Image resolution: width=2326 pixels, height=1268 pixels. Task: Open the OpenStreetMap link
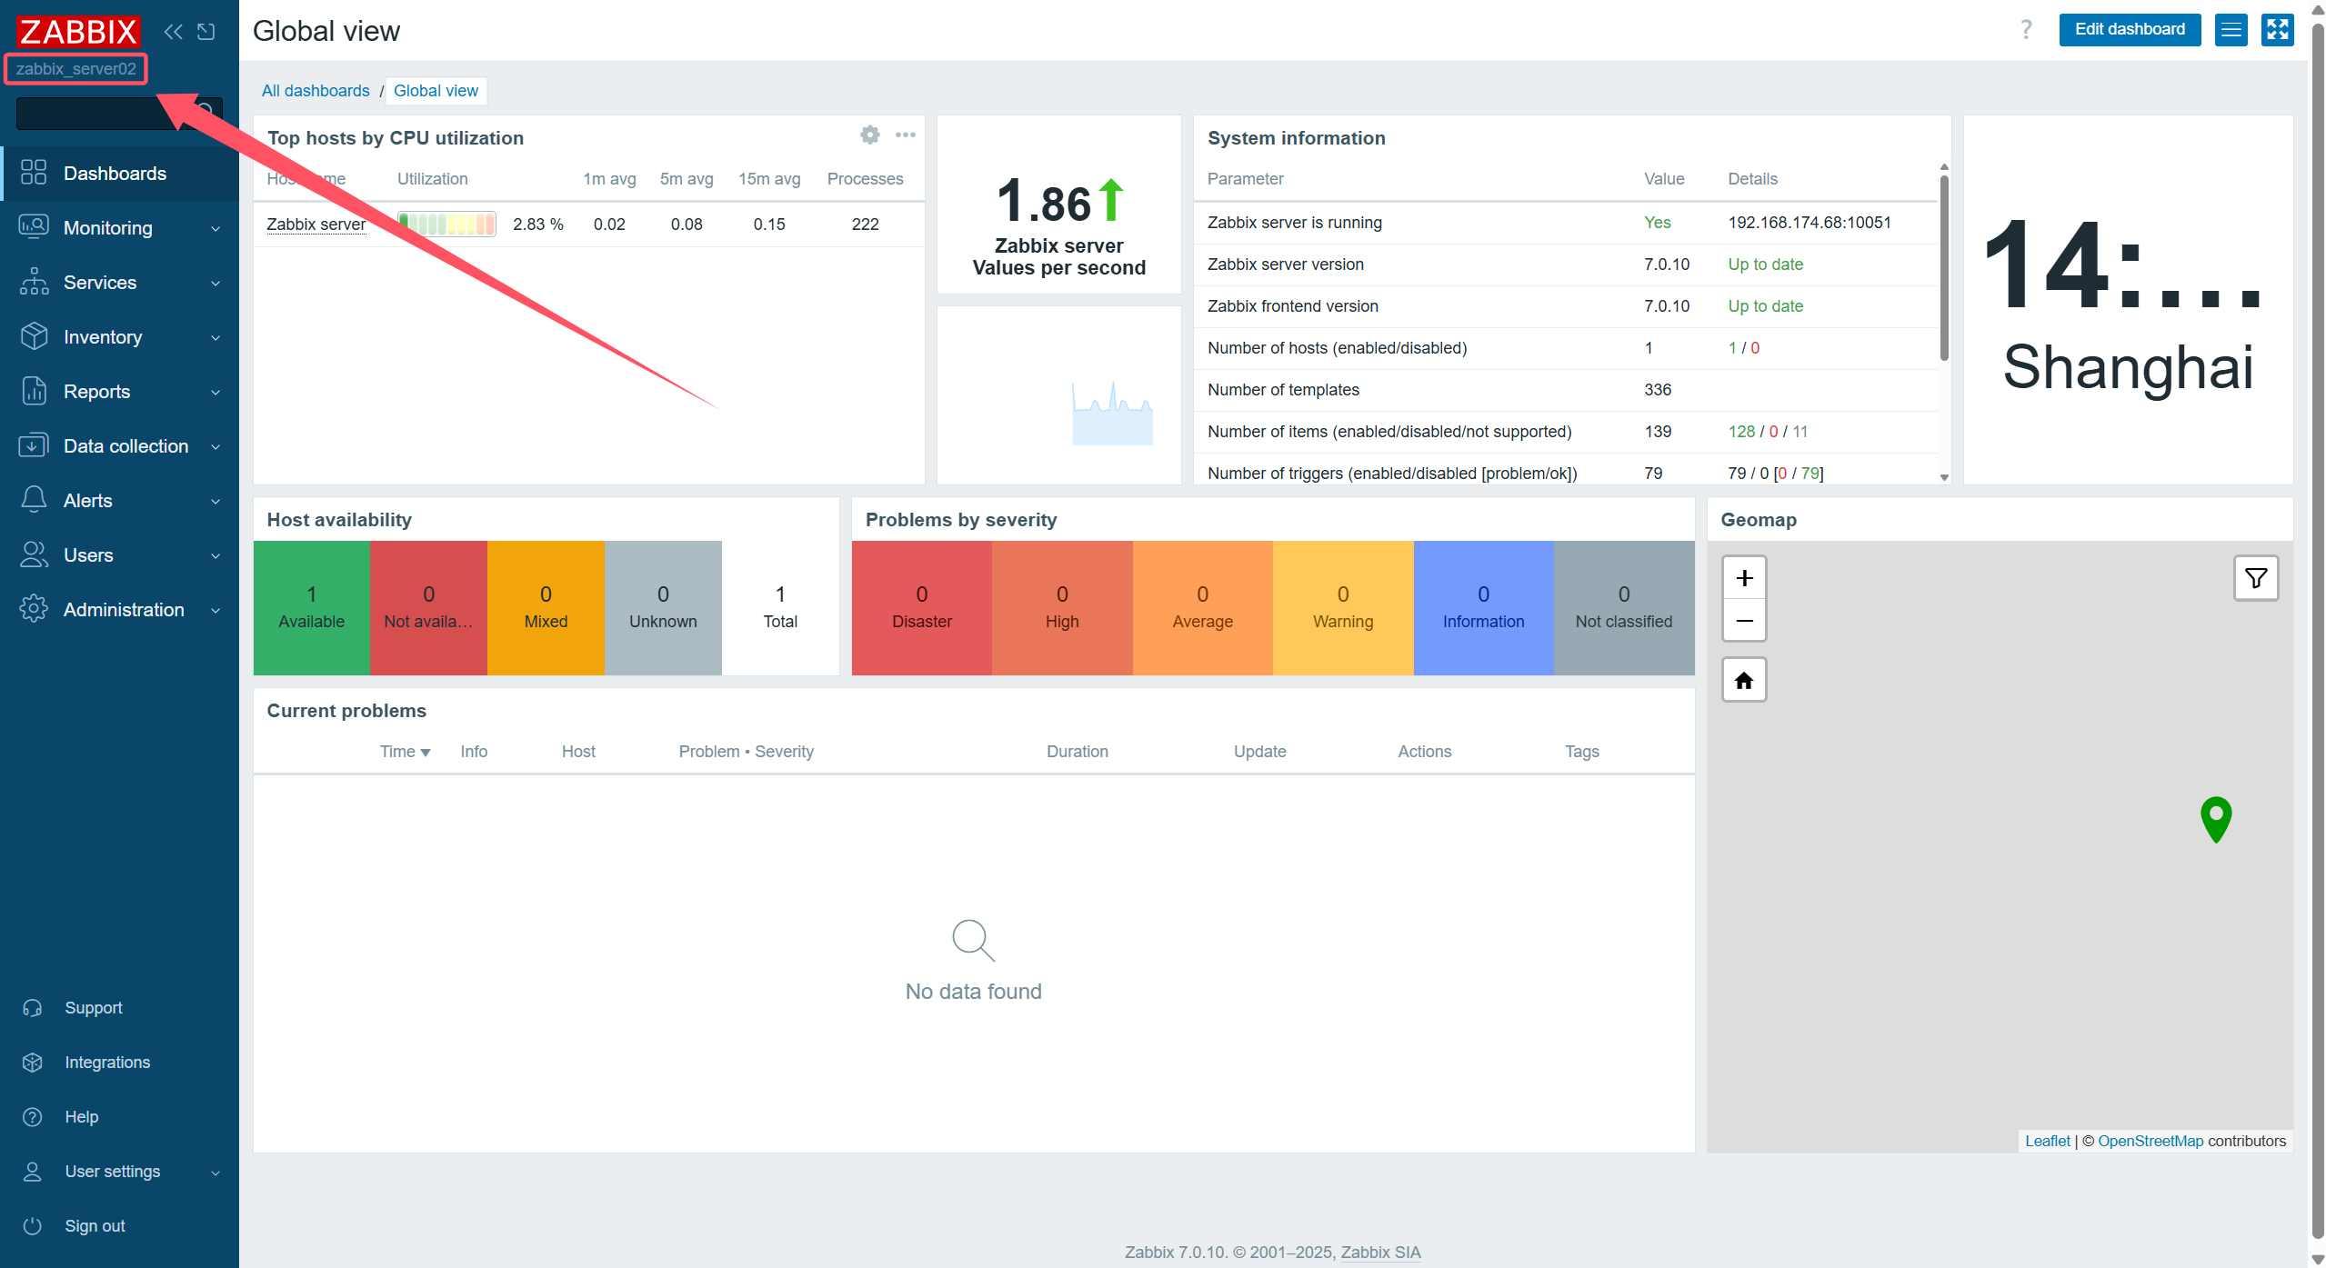2151,1141
